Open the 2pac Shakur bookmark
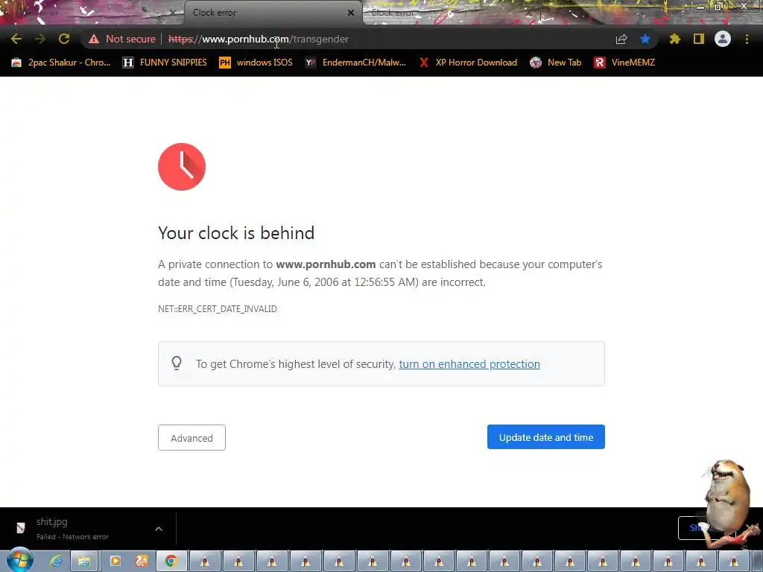 [x=61, y=63]
